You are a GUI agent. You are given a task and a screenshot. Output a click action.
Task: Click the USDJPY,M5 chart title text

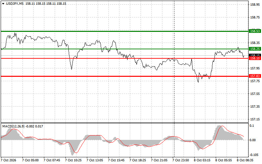pos(15,3)
